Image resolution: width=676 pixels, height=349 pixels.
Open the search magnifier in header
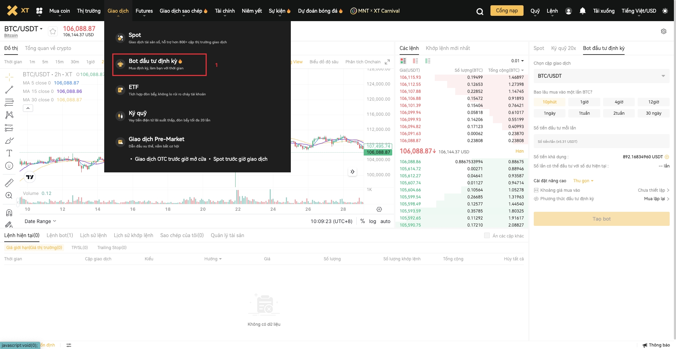[480, 11]
